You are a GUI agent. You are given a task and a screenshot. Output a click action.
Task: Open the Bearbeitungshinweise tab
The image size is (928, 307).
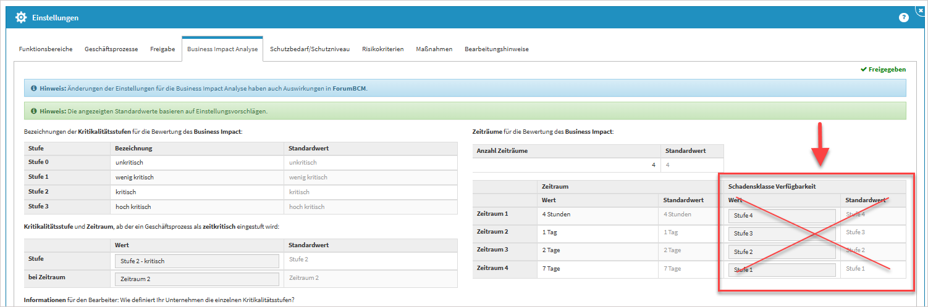click(x=496, y=49)
